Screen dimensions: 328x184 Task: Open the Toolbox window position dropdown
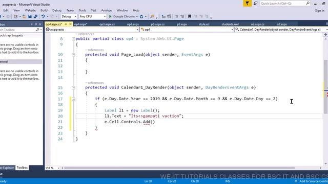(32, 24)
